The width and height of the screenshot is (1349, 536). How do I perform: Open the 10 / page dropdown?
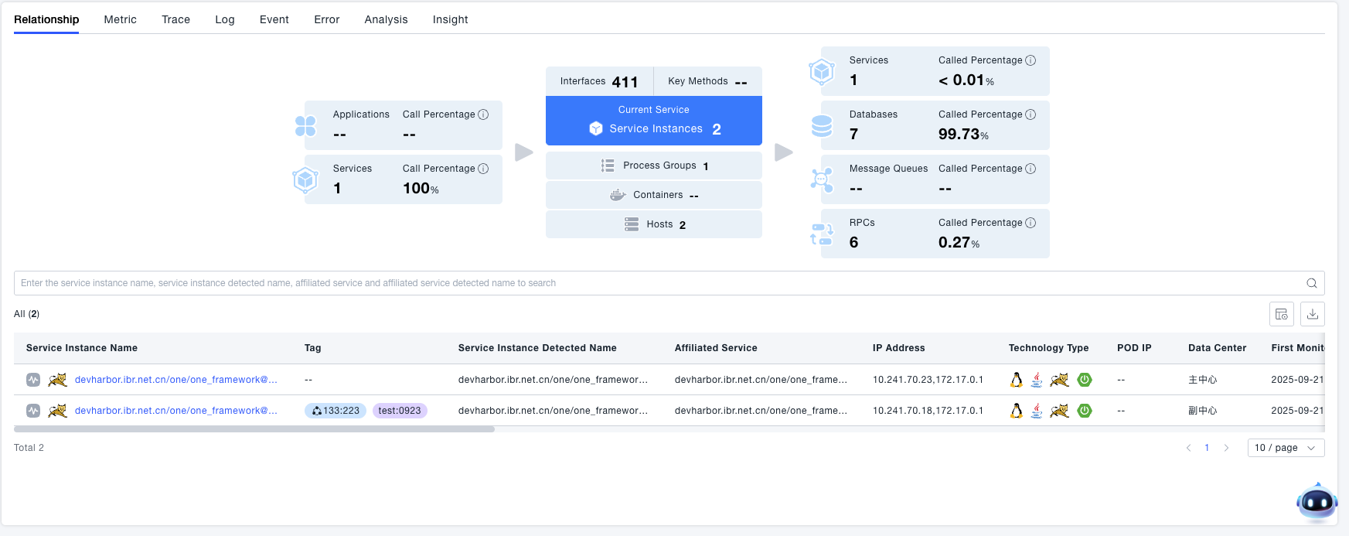pos(1285,448)
